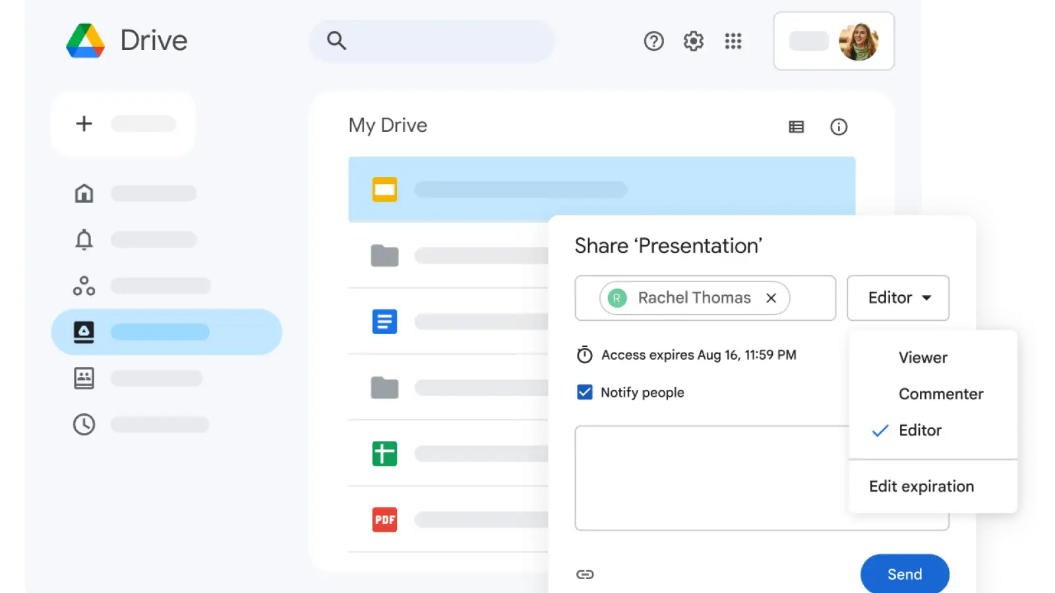Click the add people input field
The image size is (1055, 593).
point(705,298)
